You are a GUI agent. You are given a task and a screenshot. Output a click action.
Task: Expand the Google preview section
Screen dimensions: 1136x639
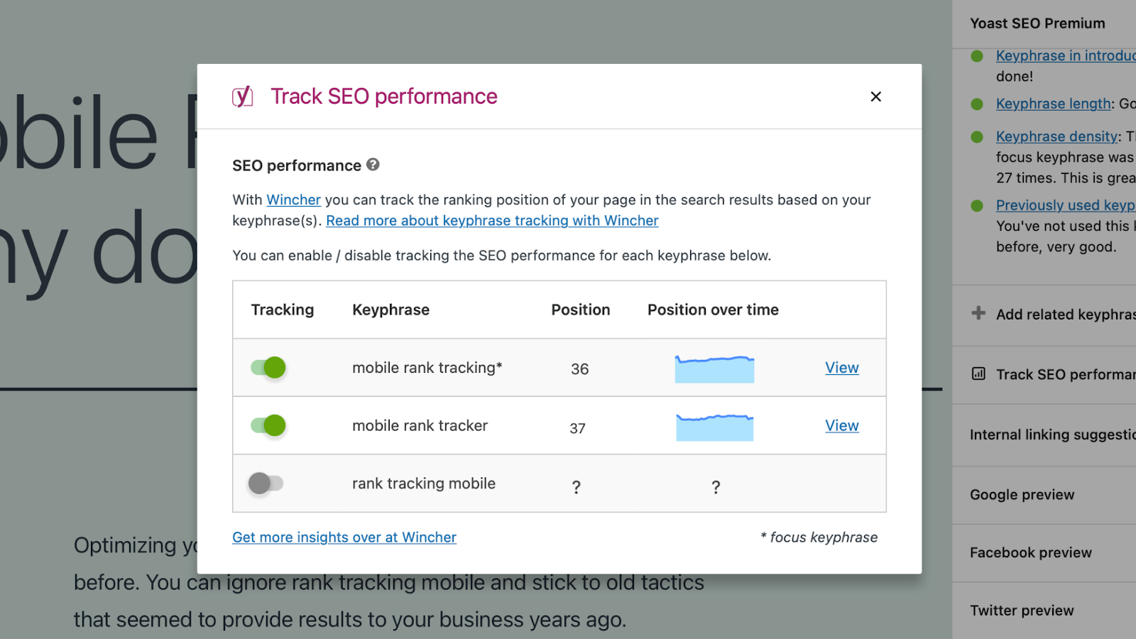point(1022,495)
